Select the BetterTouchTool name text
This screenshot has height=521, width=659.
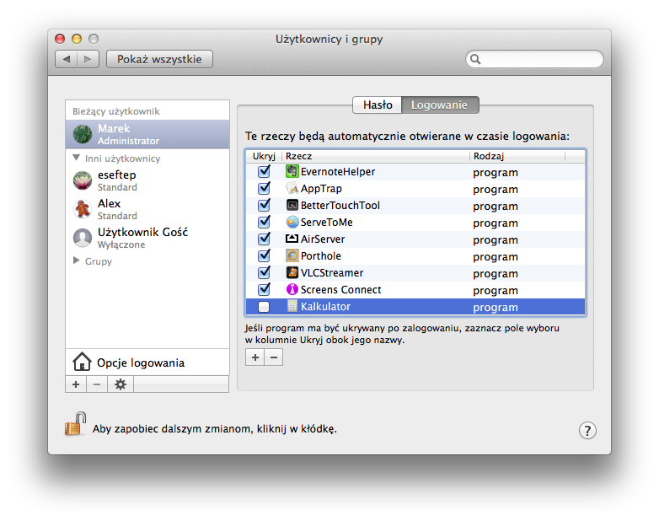click(x=340, y=205)
